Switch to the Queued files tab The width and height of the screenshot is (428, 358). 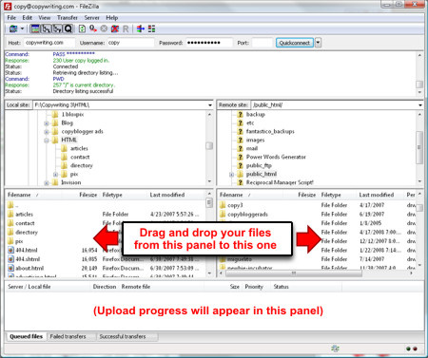(x=26, y=336)
